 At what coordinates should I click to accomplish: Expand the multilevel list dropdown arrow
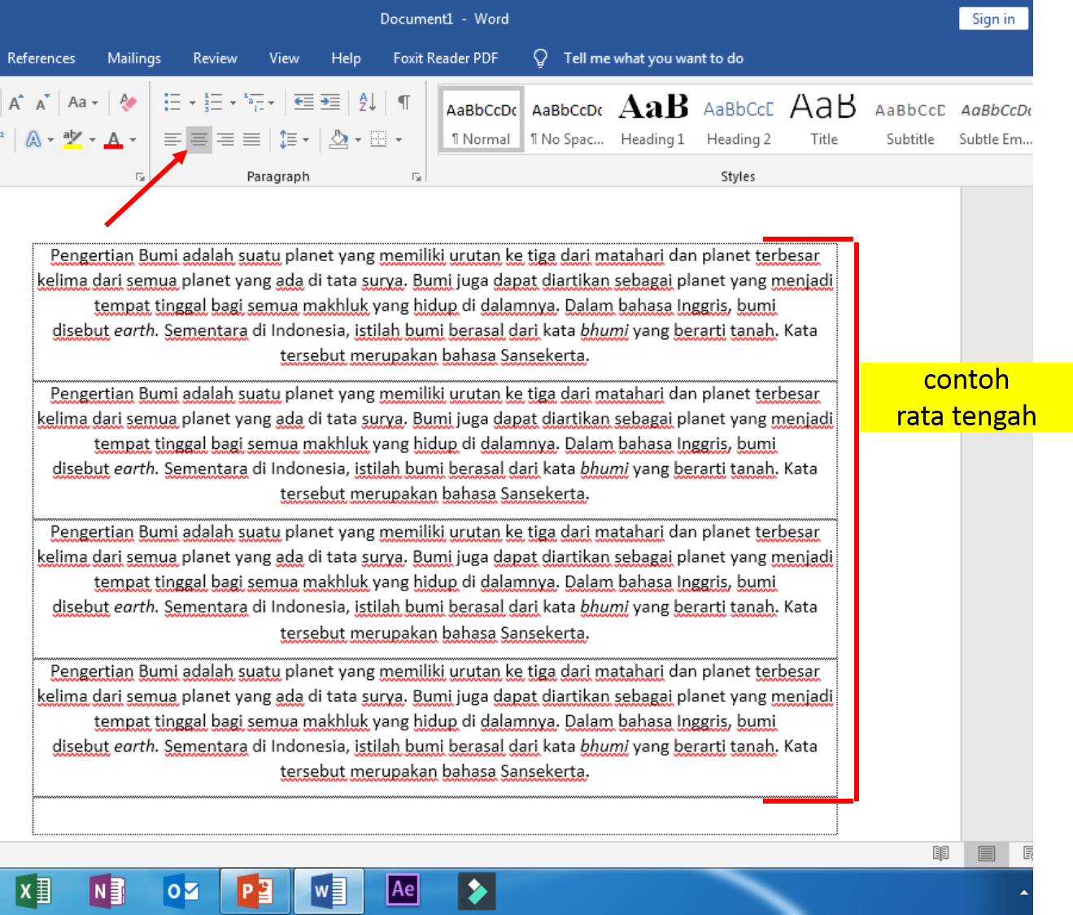(x=272, y=103)
